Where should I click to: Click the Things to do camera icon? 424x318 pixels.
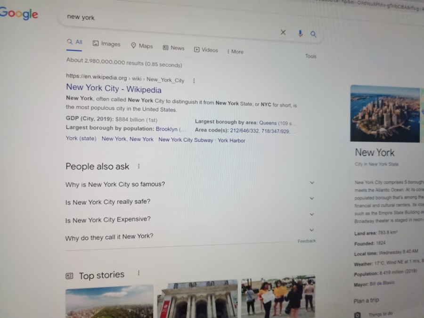pos(358,315)
